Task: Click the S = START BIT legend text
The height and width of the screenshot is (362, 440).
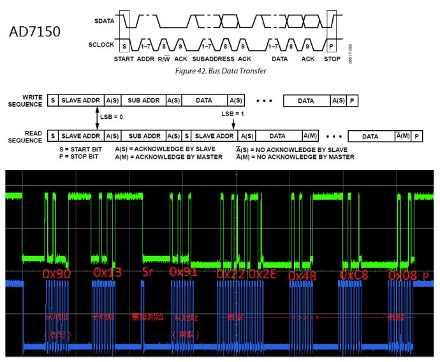Action: coord(80,149)
